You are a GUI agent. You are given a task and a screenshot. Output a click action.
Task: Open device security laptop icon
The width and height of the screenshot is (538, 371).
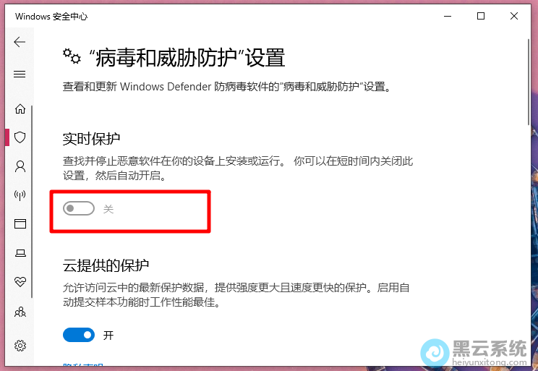pyautogui.click(x=20, y=253)
